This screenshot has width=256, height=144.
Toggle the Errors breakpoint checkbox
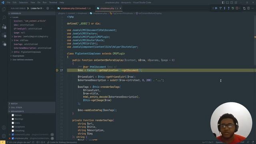coord(13,123)
